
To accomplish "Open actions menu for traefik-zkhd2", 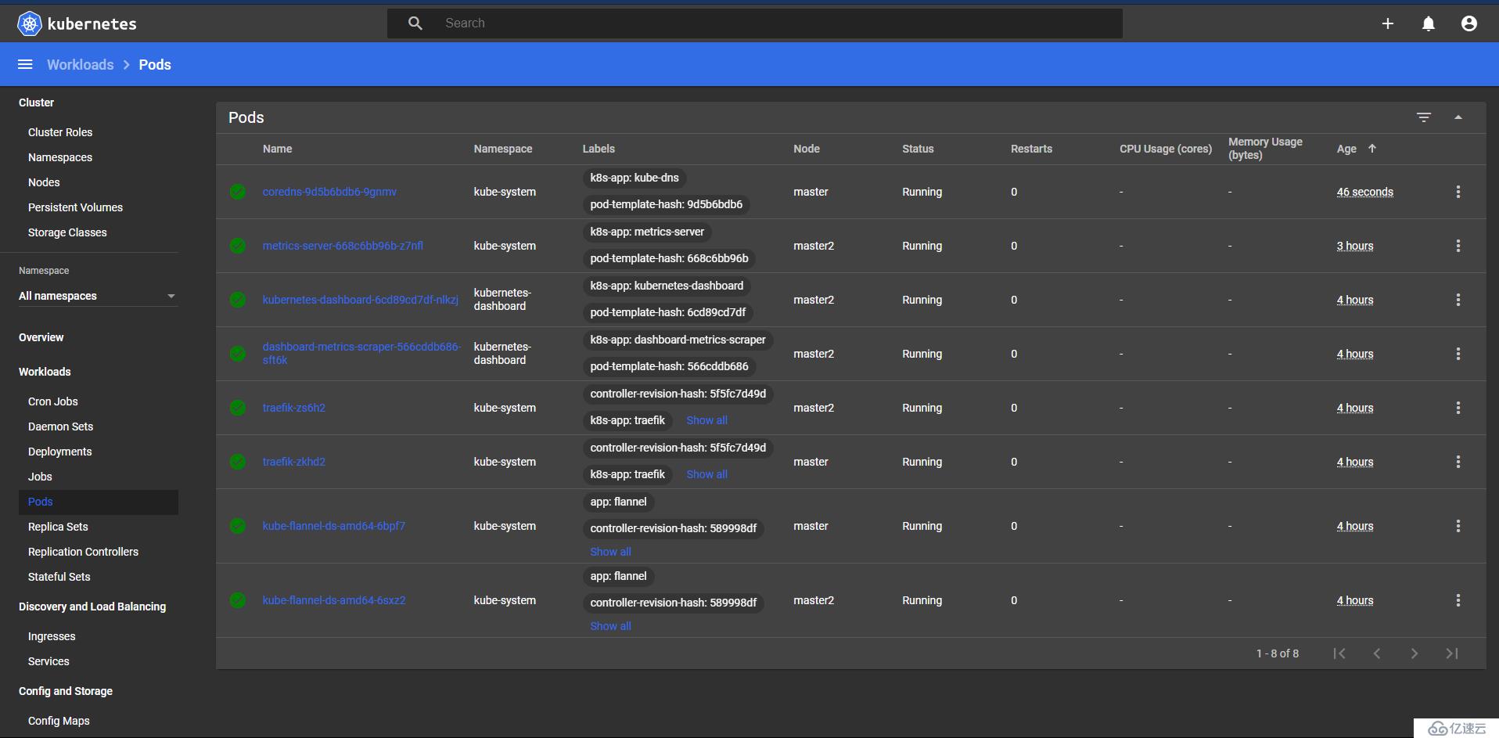I will (x=1458, y=462).
